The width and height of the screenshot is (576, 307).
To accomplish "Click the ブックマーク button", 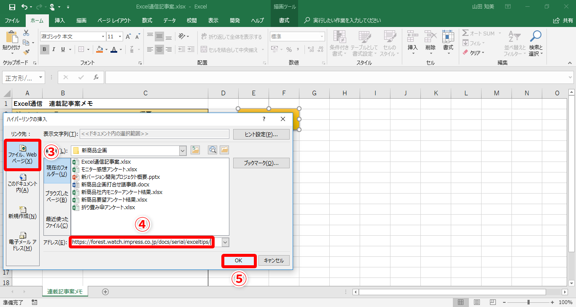I will coord(261,163).
